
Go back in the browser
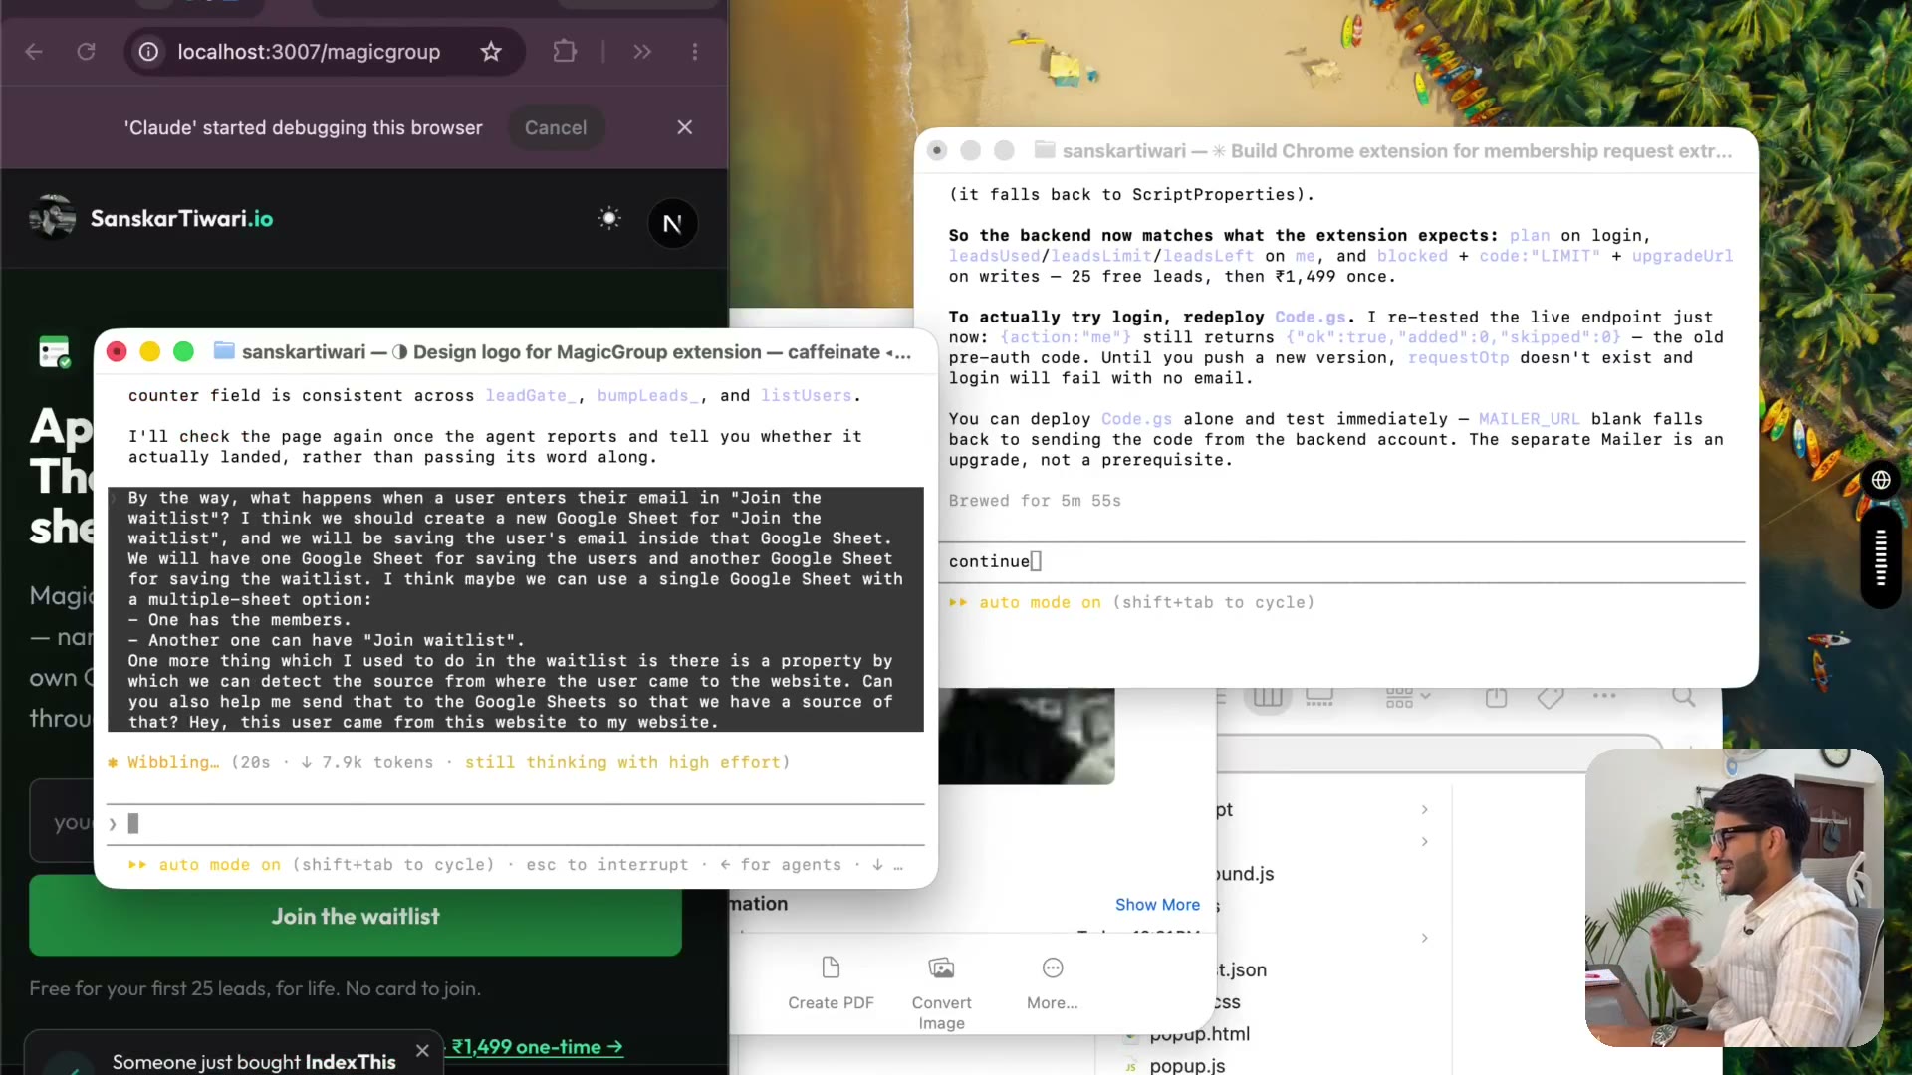pyautogui.click(x=34, y=52)
